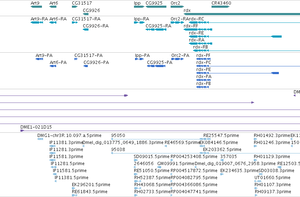Viewport: 300px width, 197px height.
Task: Select the IP11281.5prime EST label
Action: pos(68,164)
